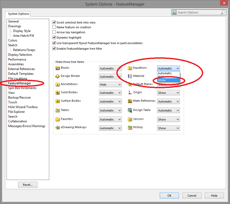Click the eDrawing Markups icon
The image size is (230, 204).
pos(57,128)
